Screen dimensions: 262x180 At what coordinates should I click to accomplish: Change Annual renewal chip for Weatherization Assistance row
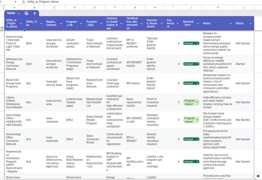coord(191,162)
